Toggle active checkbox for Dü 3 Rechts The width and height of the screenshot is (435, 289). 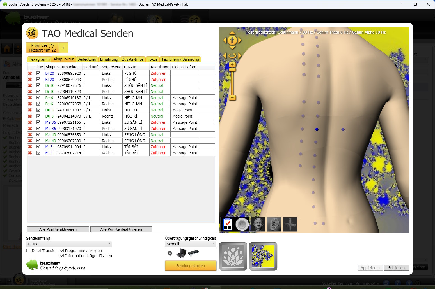(38, 116)
